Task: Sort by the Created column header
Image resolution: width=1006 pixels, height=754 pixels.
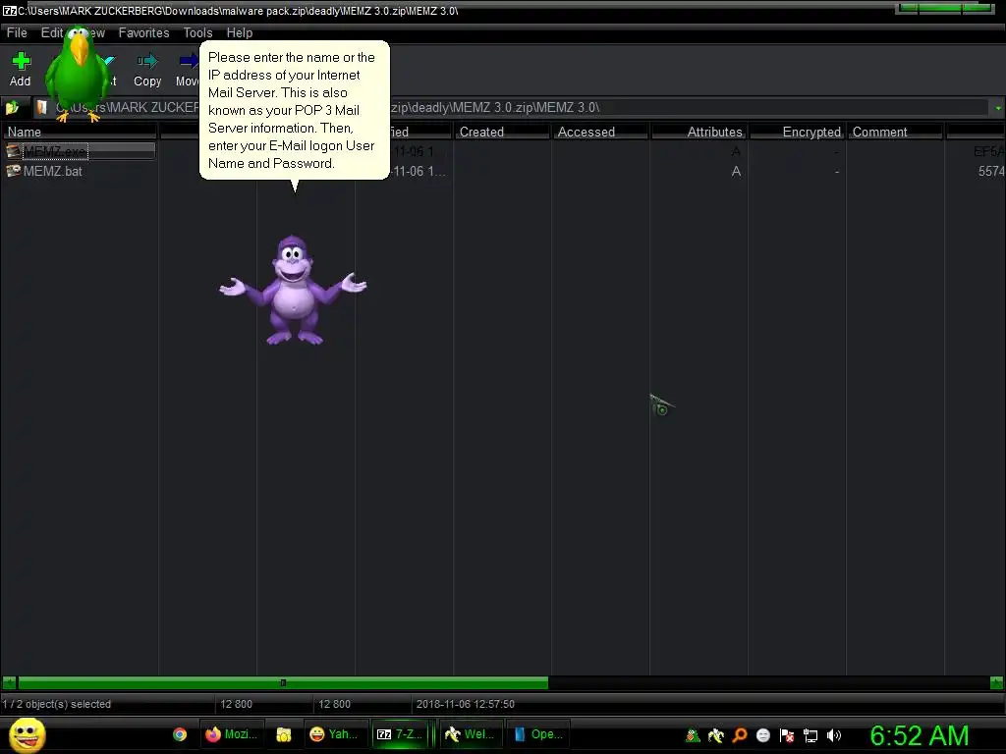Action: (x=502, y=132)
